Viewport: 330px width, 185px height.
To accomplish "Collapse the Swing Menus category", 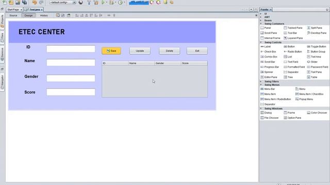I will [x=261, y=85].
